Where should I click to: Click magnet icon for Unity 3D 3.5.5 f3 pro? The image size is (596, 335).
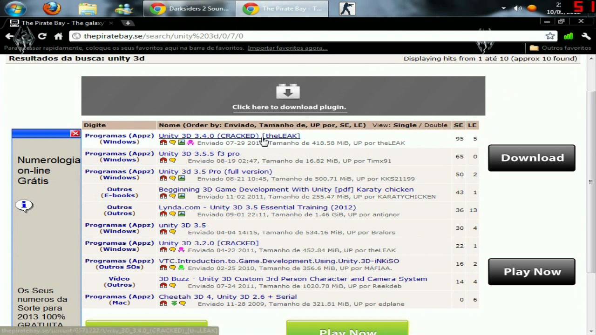163,161
